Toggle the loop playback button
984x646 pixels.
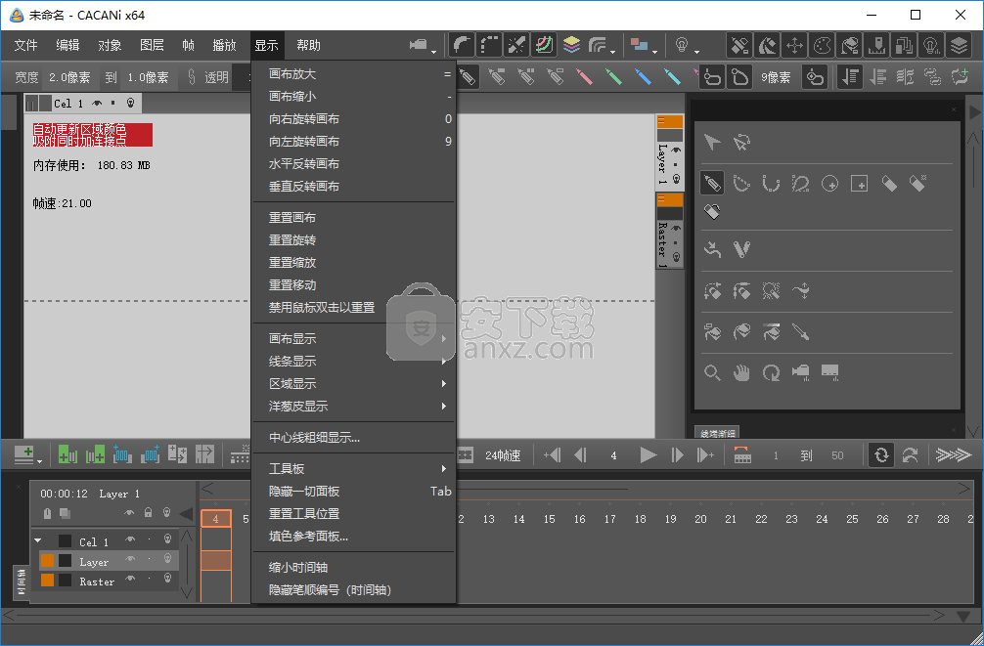pos(881,455)
